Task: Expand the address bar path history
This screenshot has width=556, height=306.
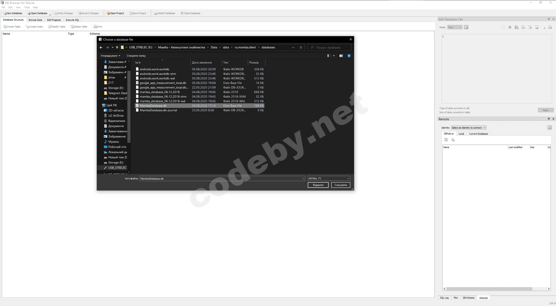Action: pyautogui.click(x=293, y=48)
